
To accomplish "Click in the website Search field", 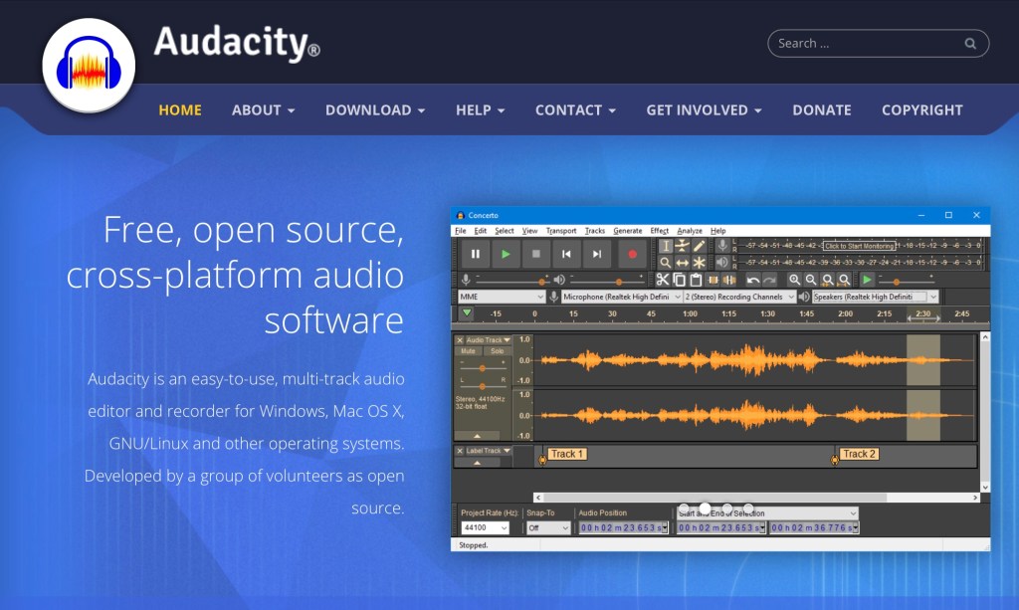I will point(866,44).
